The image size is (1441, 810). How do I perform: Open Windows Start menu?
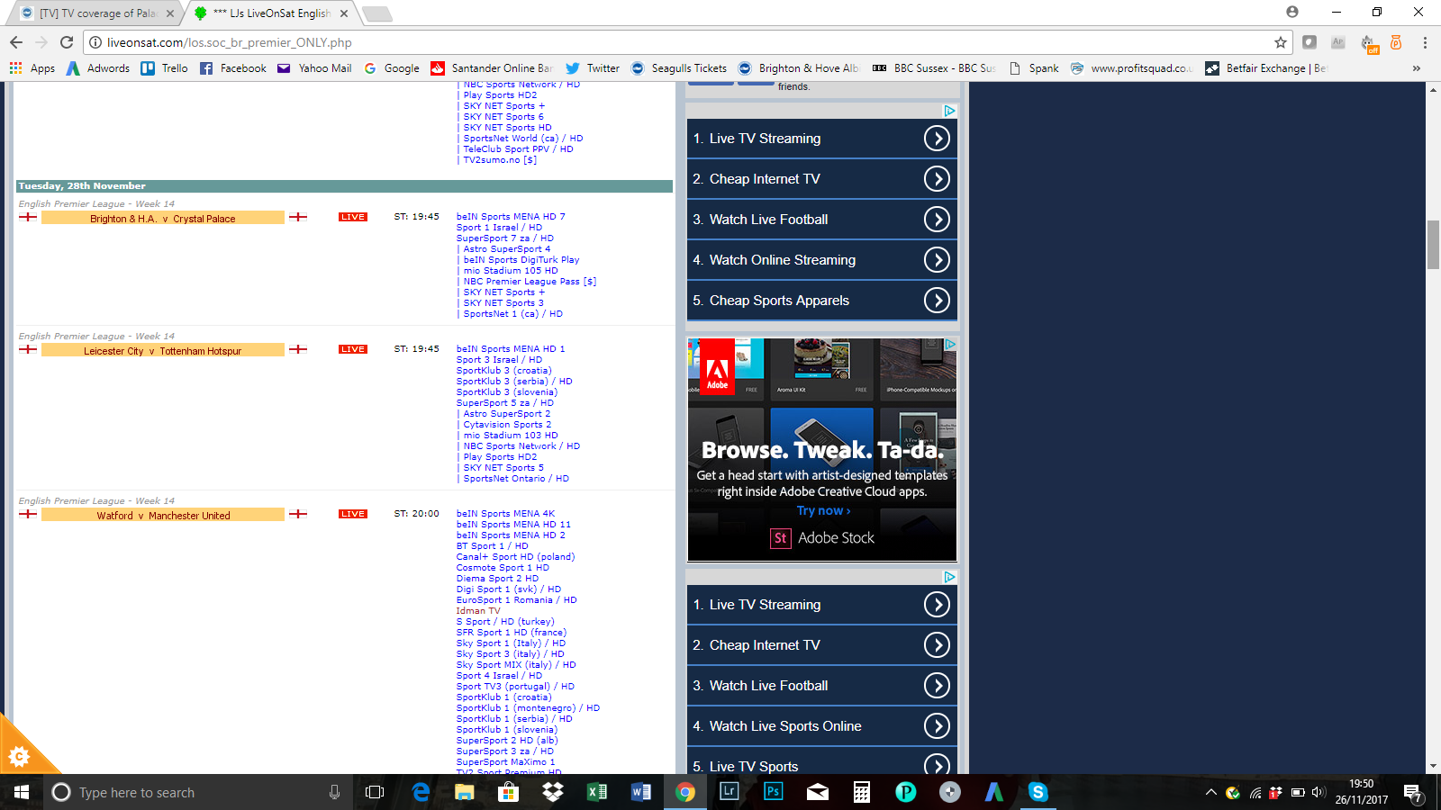22,792
